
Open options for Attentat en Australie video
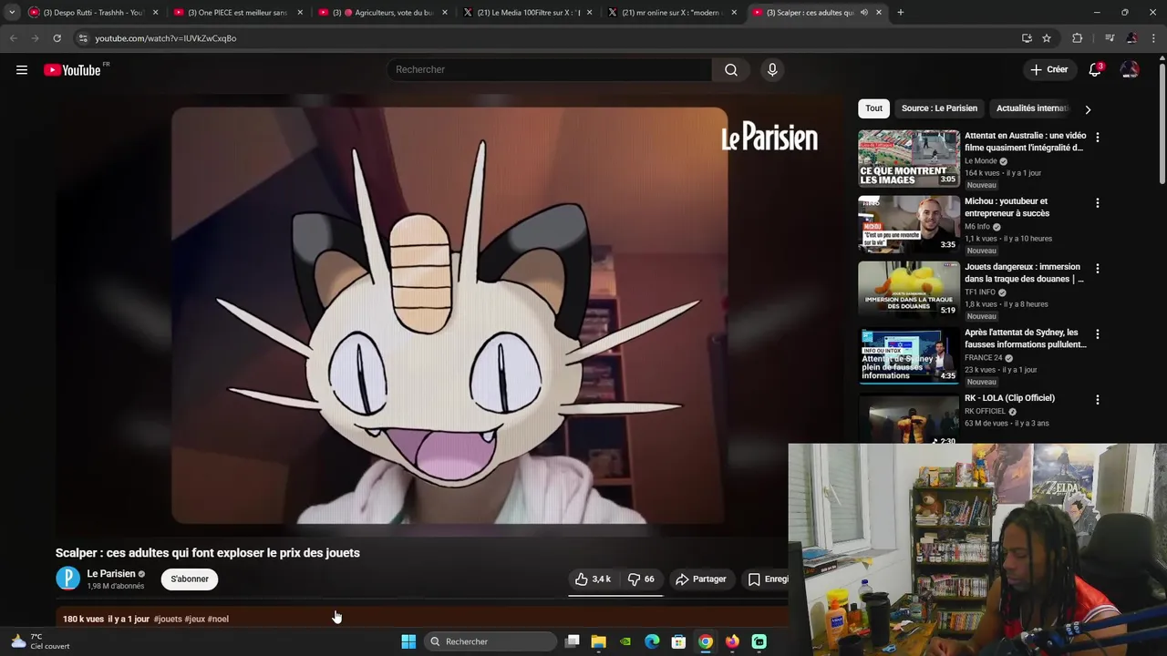tap(1098, 138)
